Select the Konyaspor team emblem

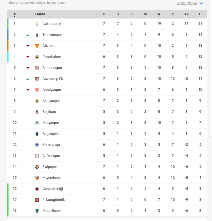click(37, 123)
